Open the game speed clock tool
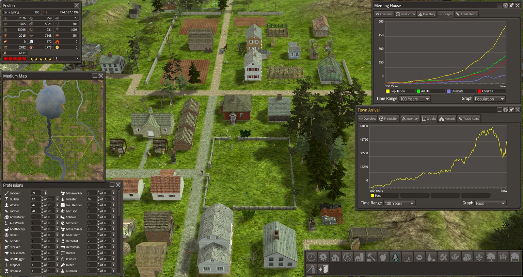 pos(311,257)
